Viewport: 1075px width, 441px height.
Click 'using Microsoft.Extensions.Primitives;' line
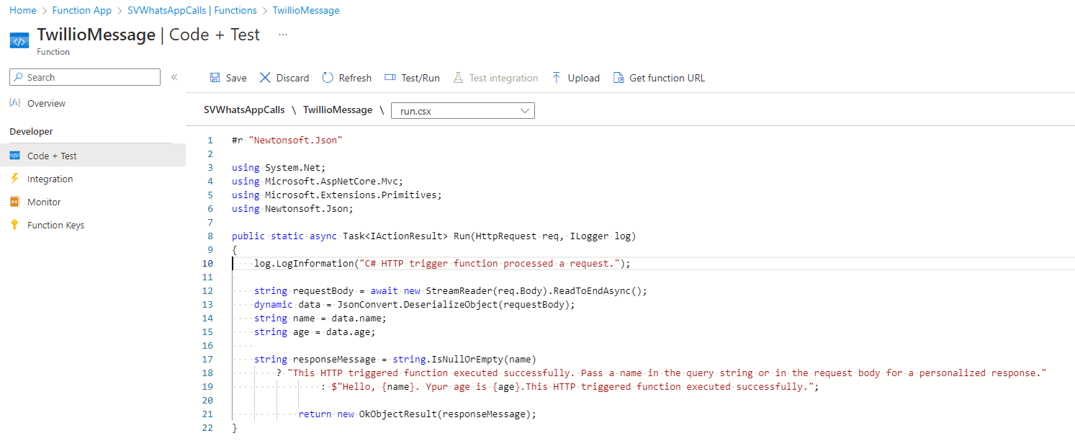(336, 195)
